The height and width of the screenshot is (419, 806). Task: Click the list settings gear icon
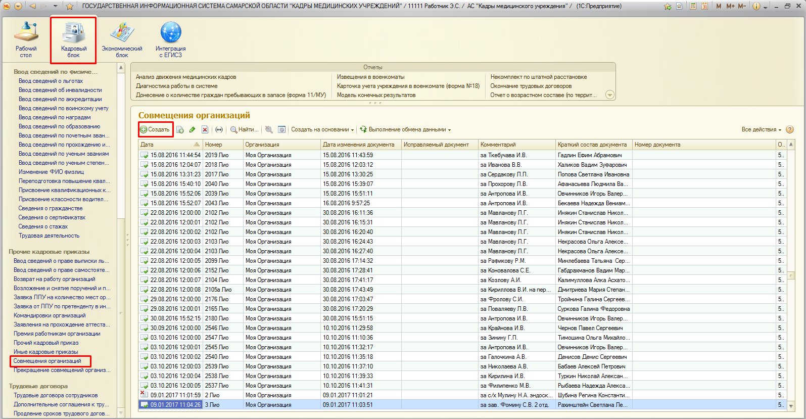(282, 130)
